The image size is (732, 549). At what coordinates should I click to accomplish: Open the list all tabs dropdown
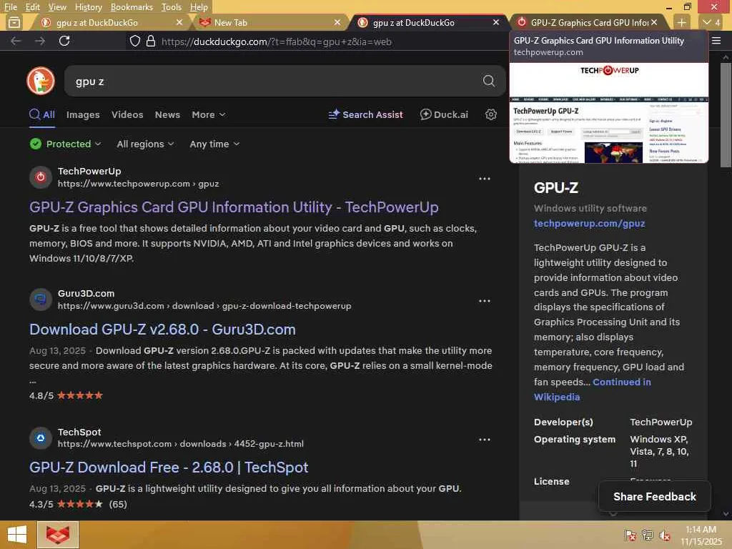point(711,22)
